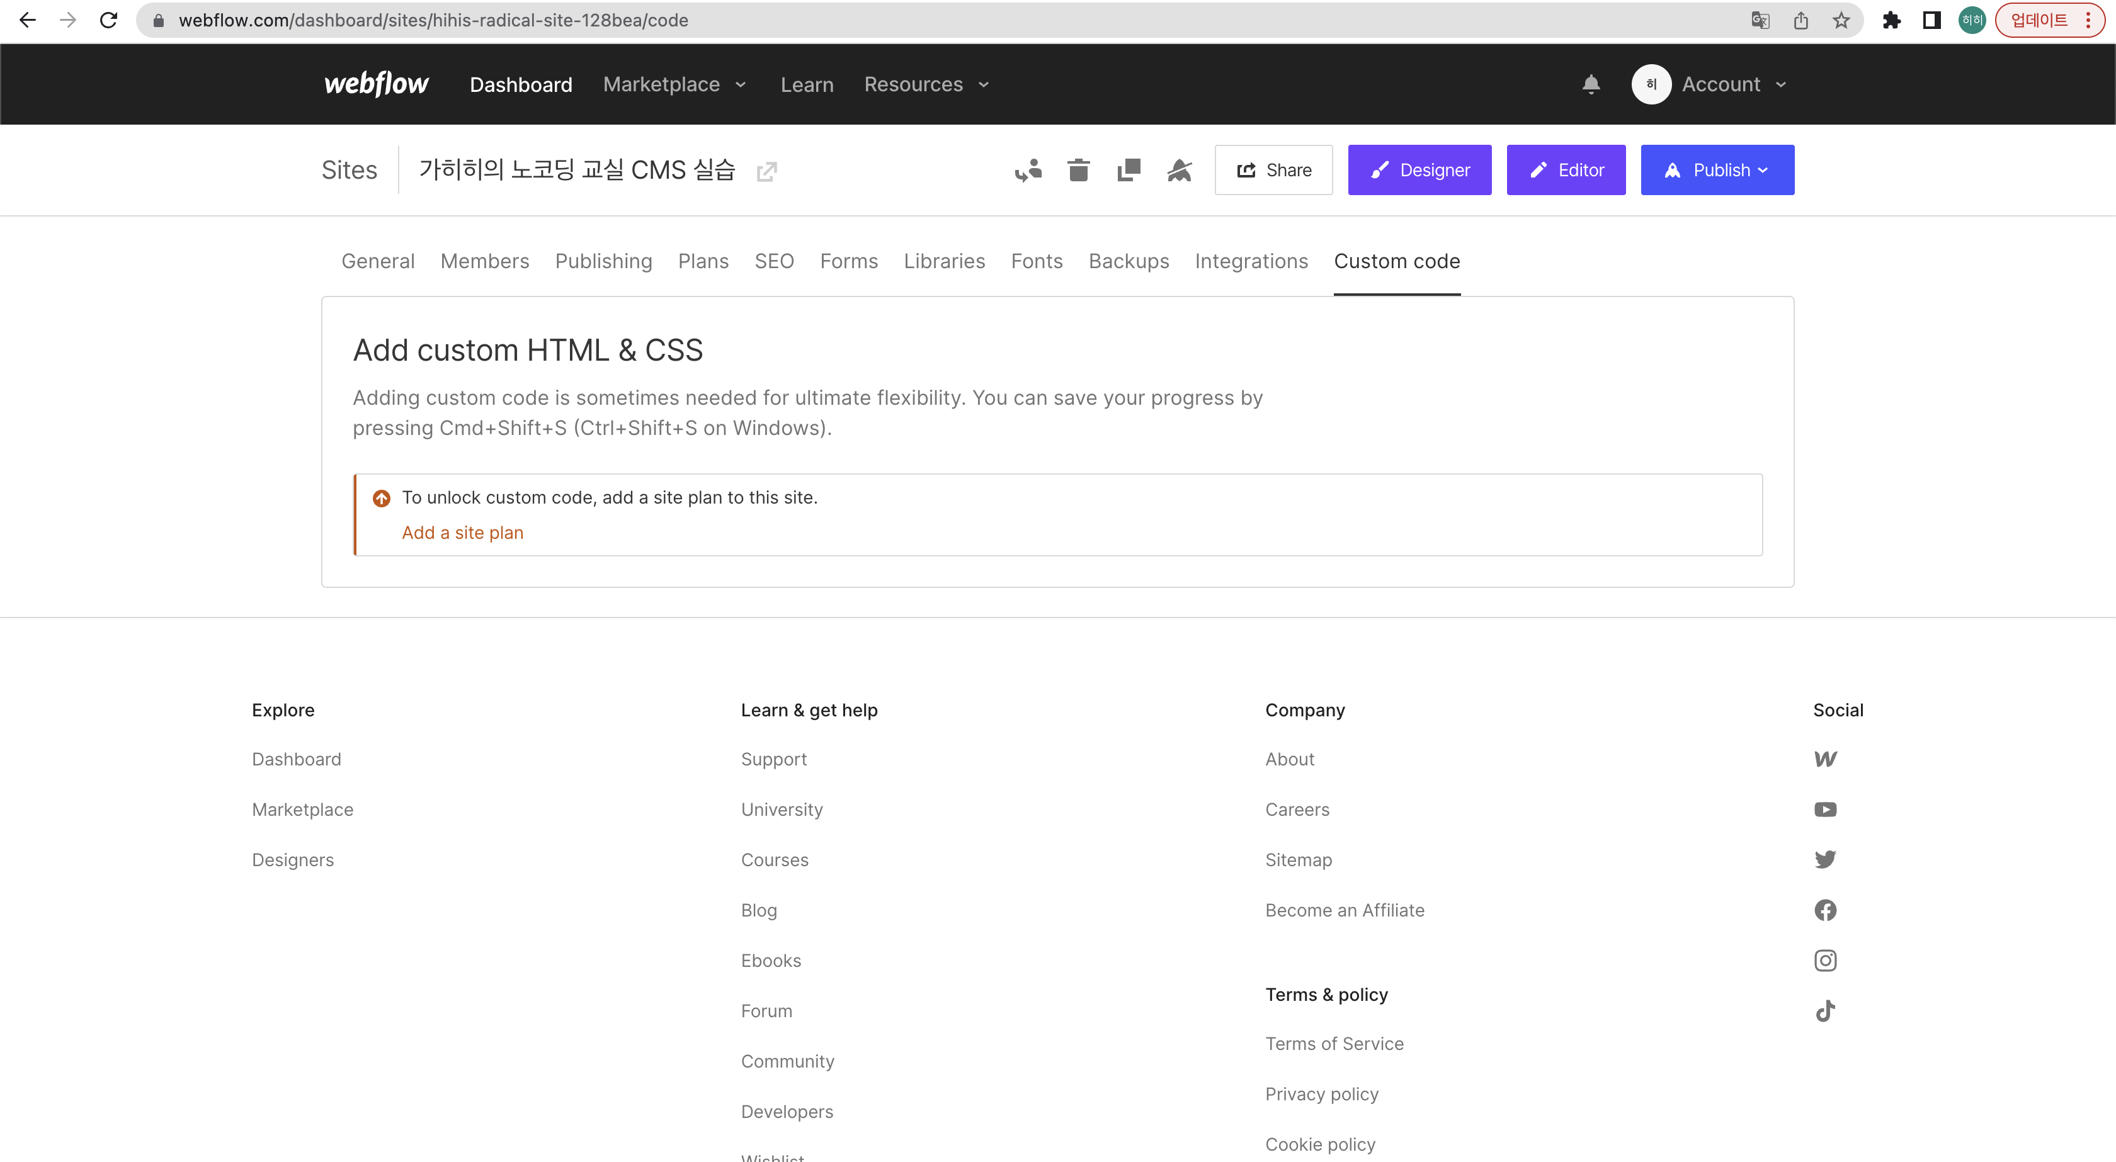
Task: Open the Designers footer link
Action: [x=292, y=860]
